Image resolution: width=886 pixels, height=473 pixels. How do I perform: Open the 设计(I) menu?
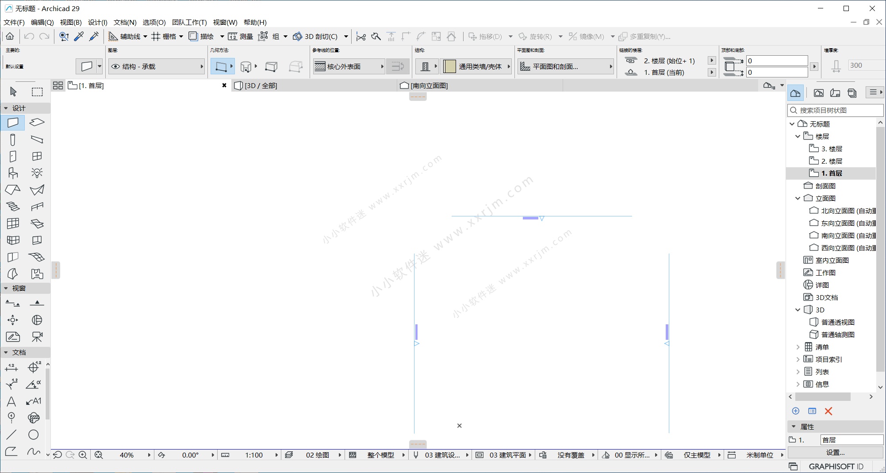point(97,22)
